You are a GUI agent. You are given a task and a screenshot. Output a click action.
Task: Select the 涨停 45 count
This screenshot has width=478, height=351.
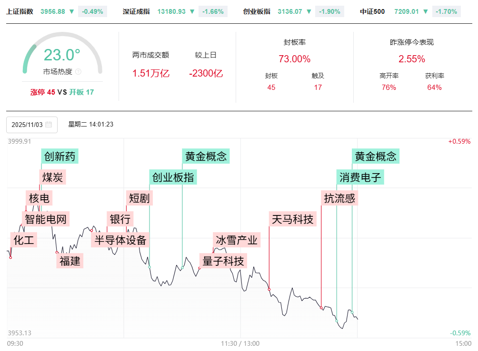tap(43, 92)
